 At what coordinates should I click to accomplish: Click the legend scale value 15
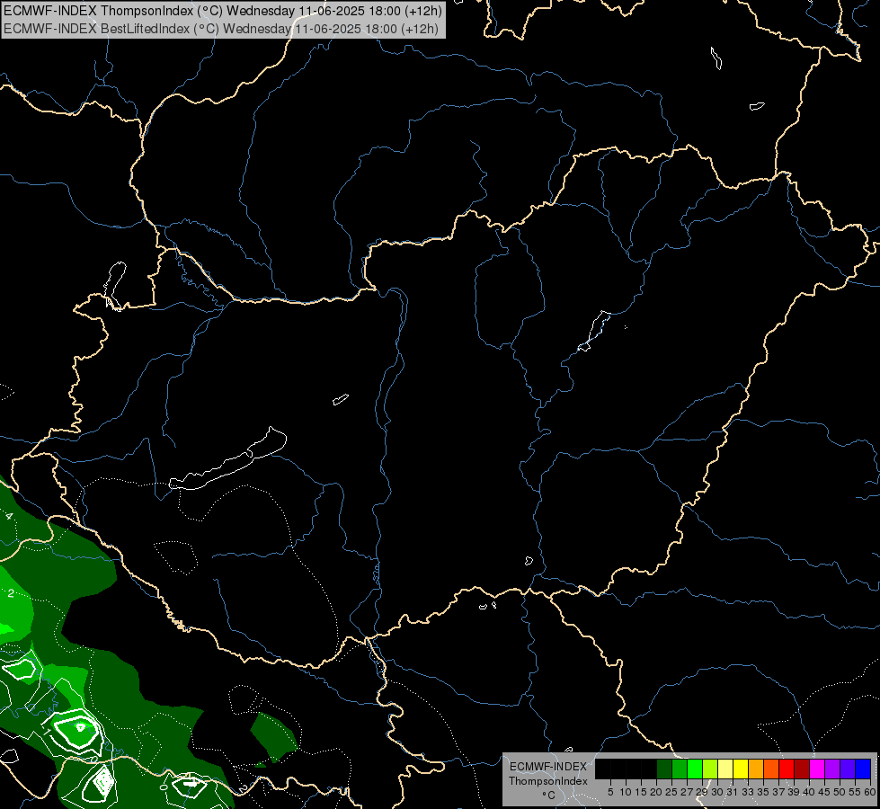click(x=641, y=792)
